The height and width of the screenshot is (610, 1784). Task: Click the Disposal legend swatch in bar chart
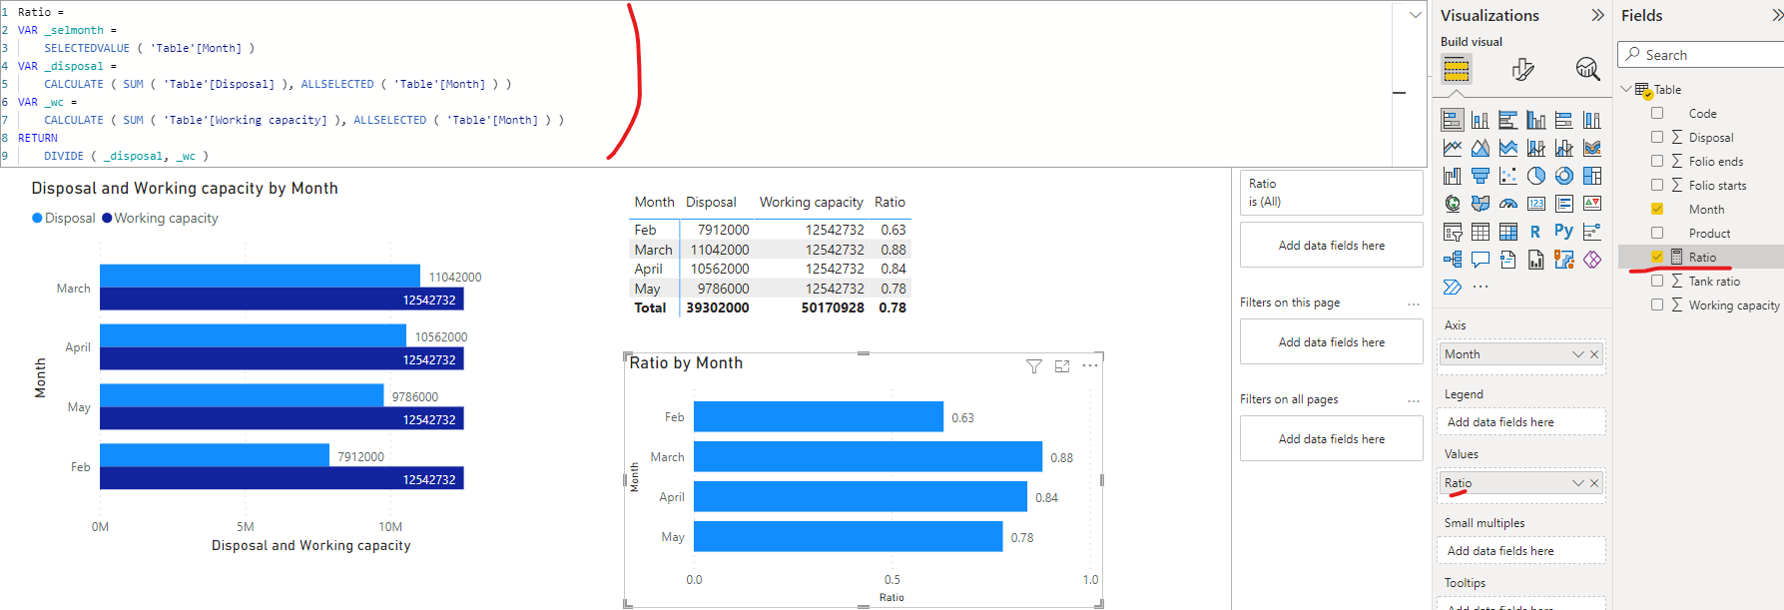[37, 218]
